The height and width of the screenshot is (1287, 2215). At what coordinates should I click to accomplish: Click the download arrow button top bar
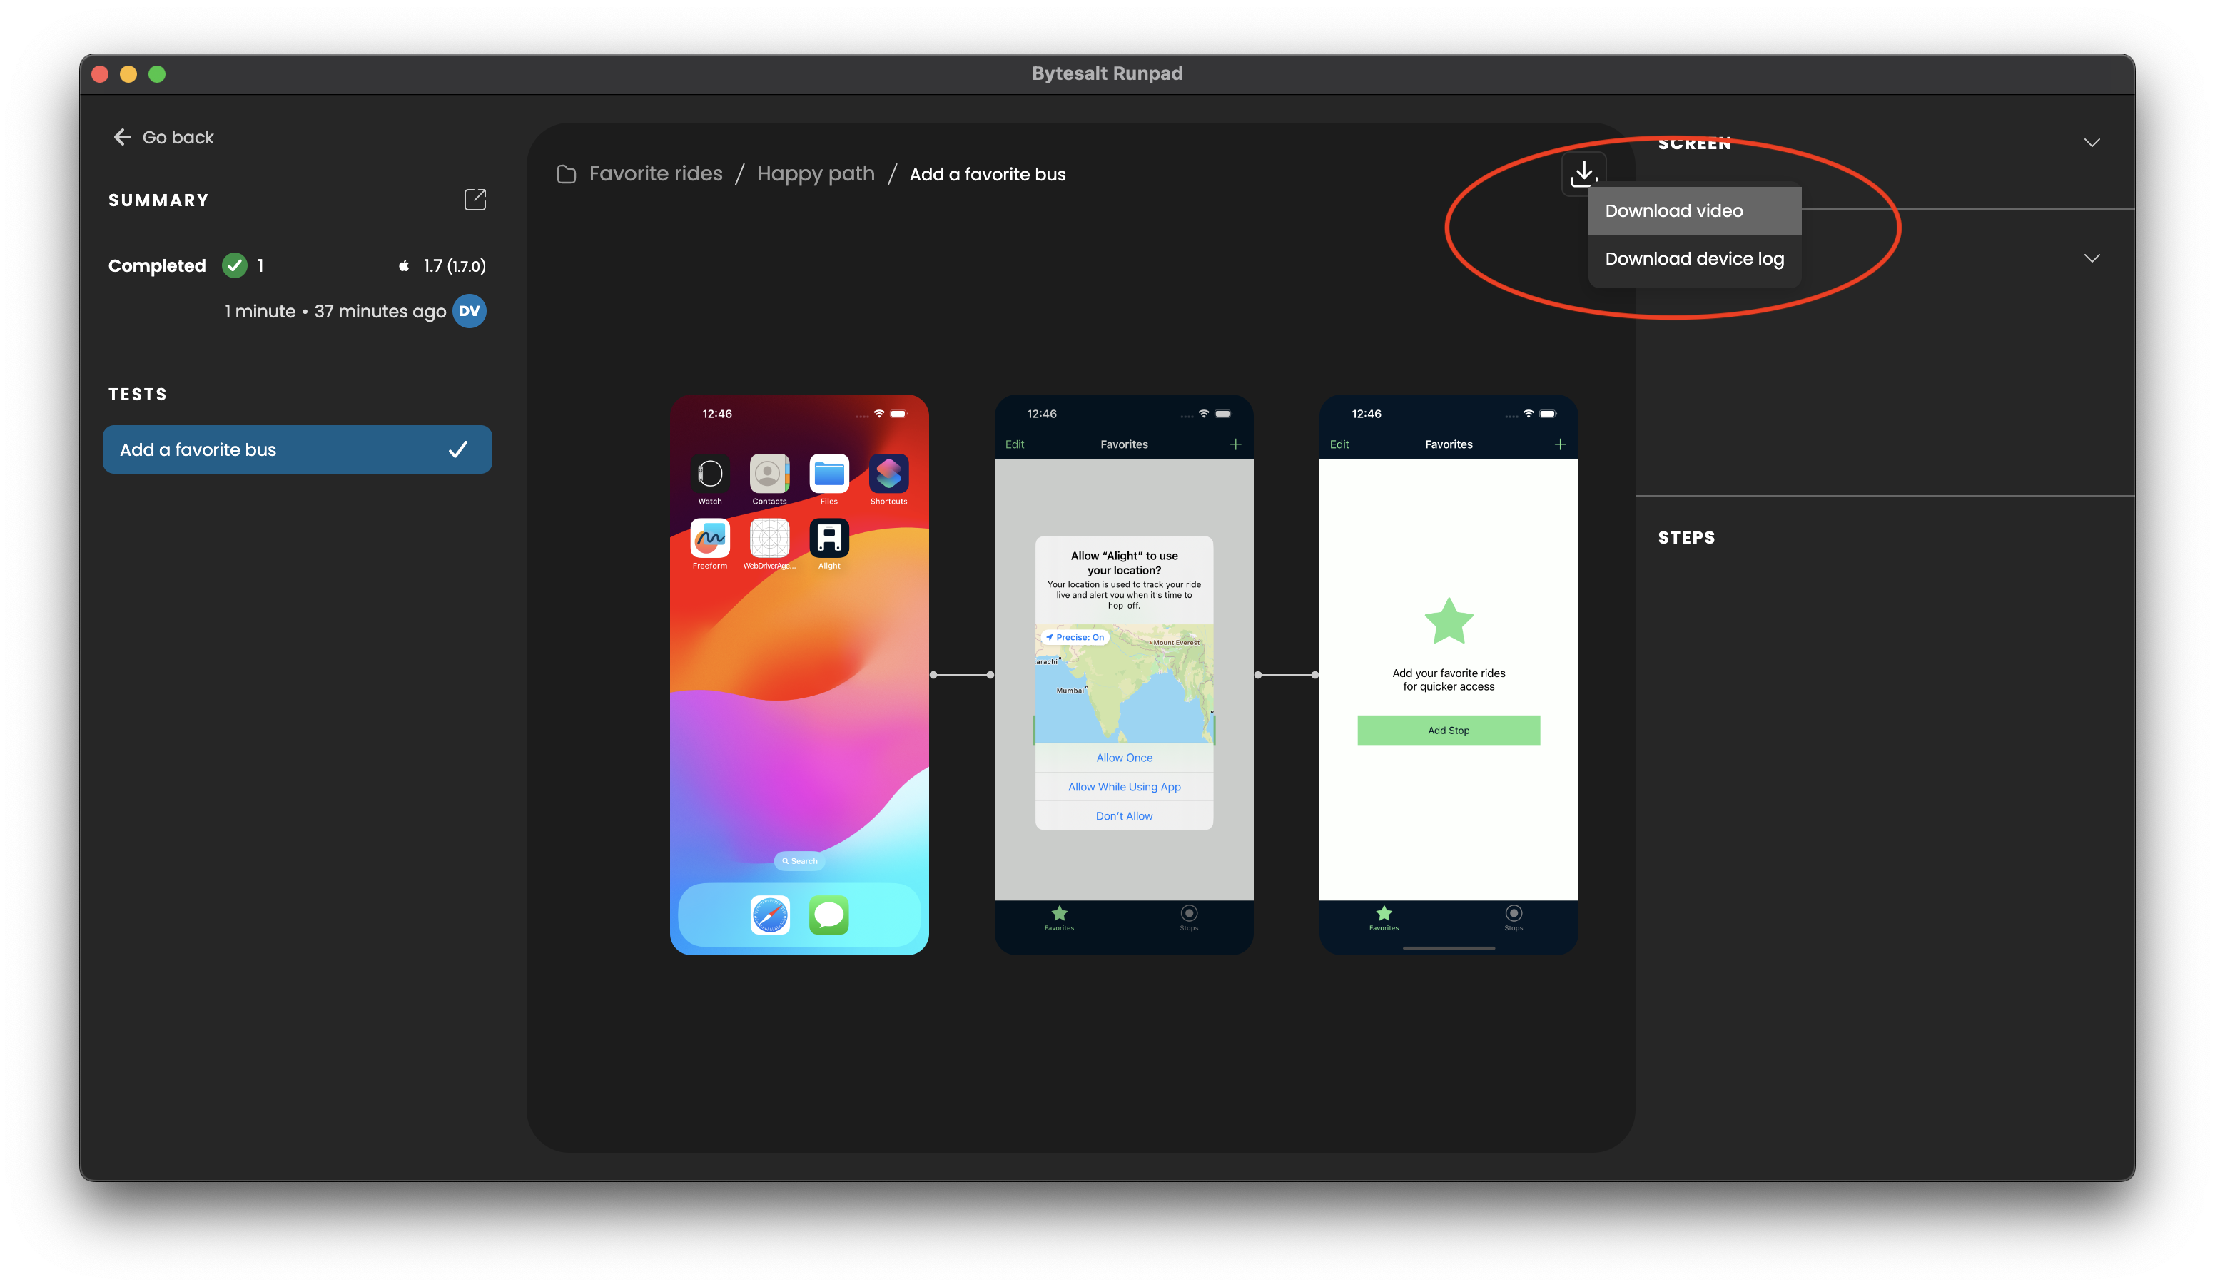tap(1584, 173)
